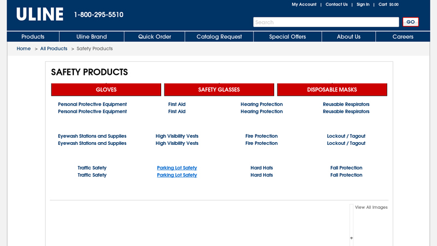Open the first Personal Protective Equipment link
The height and width of the screenshot is (246, 437).
pyautogui.click(x=92, y=104)
